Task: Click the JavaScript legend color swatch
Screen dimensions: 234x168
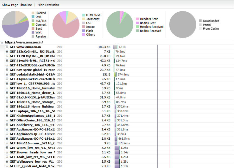Action: click(x=83, y=19)
